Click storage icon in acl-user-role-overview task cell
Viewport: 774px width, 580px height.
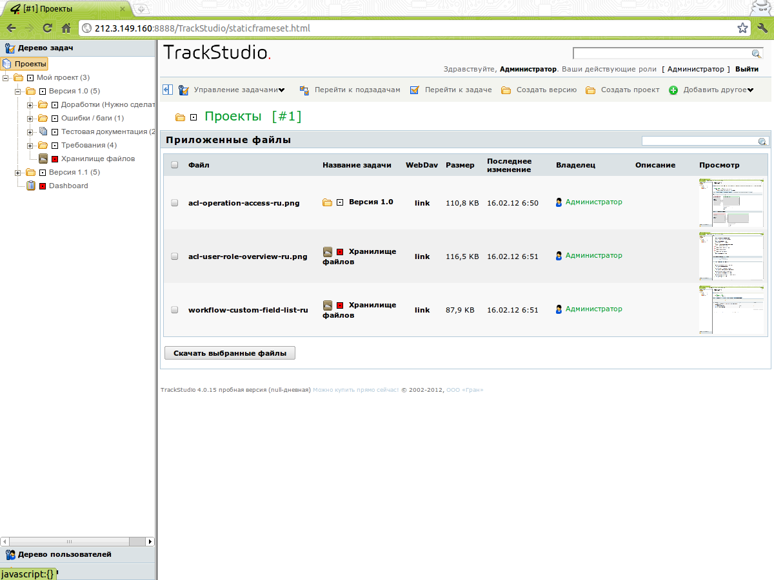(x=328, y=251)
